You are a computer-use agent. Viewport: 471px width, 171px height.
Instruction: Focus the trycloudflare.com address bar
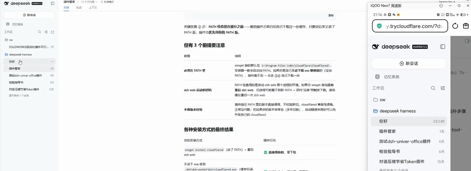(x=410, y=26)
